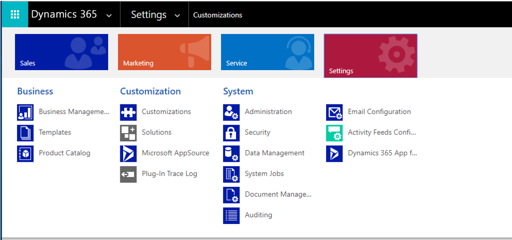
Task: Expand the Dynamics 365 dropdown chevron
Action: pos(109,16)
